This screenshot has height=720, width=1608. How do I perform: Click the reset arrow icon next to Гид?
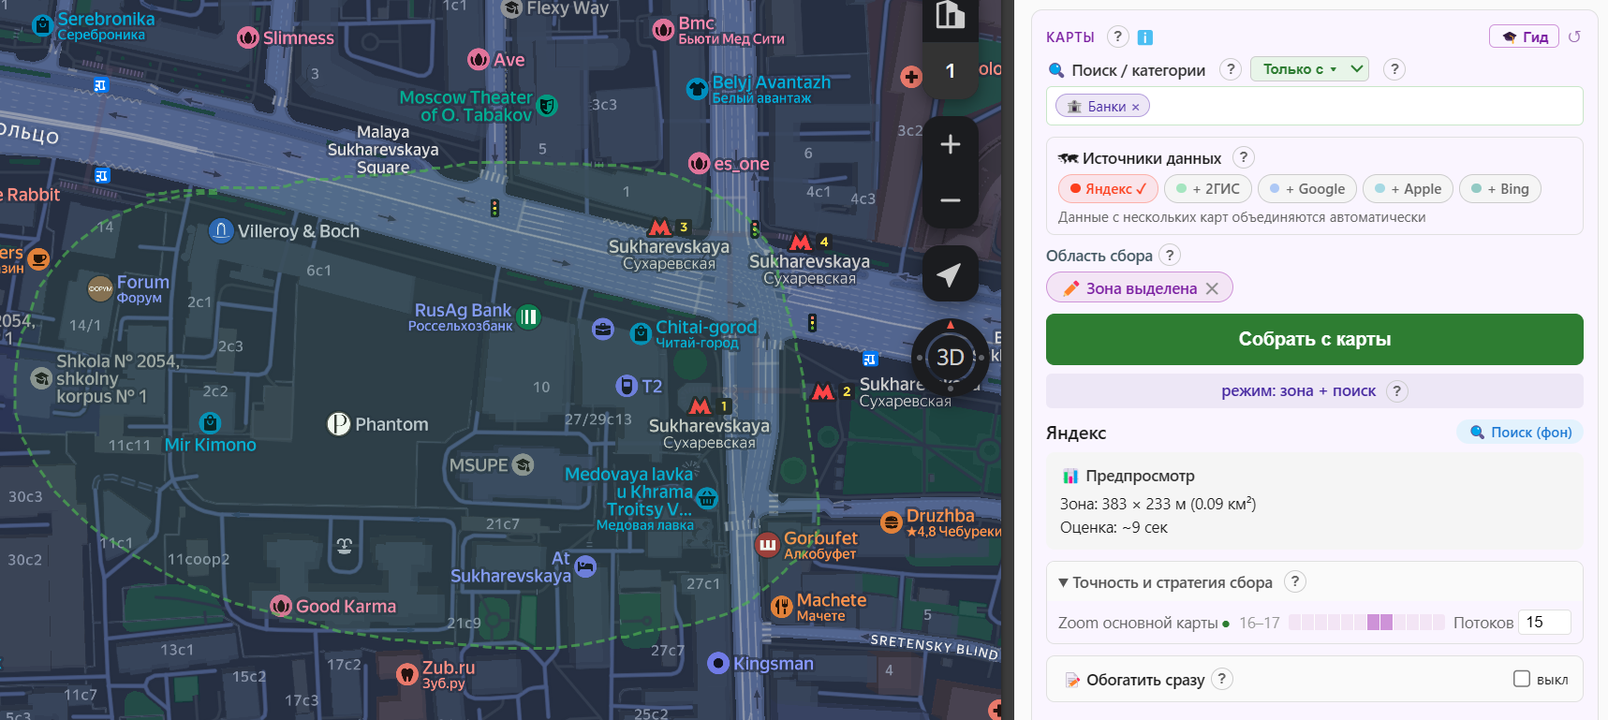pyautogui.click(x=1574, y=37)
